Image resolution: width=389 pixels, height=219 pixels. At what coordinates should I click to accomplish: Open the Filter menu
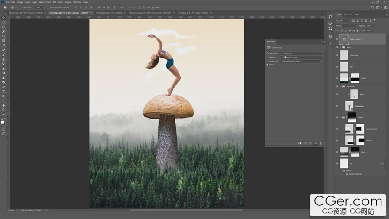click(x=49, y=2)
